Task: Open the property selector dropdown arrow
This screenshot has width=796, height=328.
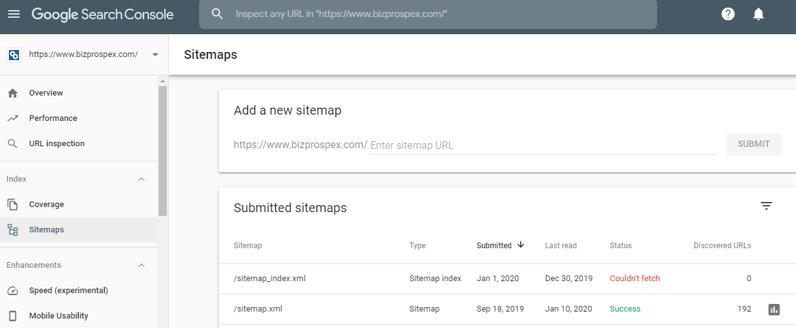Action: click(155, 54)
